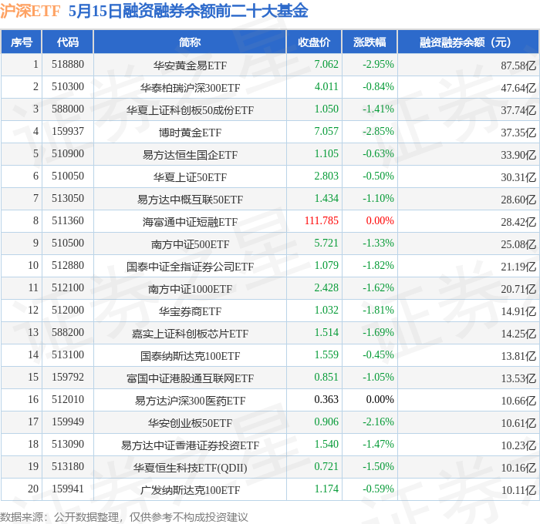Select the fund code 512000

(x=68, y=311)
